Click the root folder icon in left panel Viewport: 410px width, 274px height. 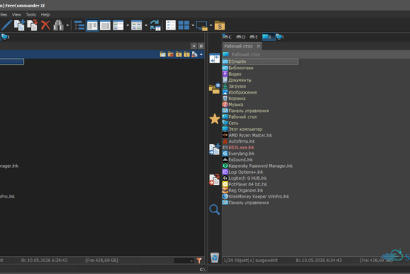click(186, 54)
